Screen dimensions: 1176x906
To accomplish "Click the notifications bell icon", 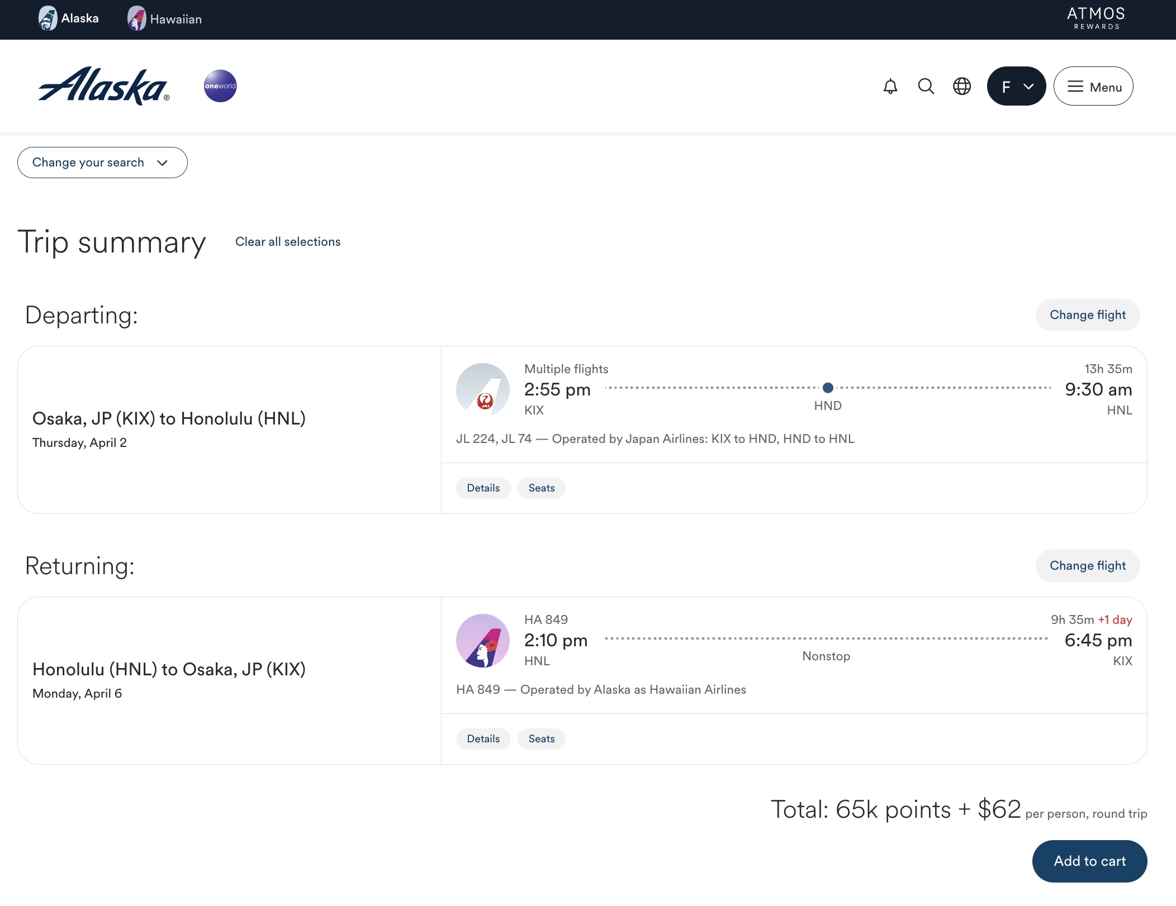I will click(890, 87).
